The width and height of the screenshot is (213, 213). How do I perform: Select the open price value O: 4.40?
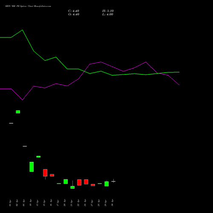[74, 14]
